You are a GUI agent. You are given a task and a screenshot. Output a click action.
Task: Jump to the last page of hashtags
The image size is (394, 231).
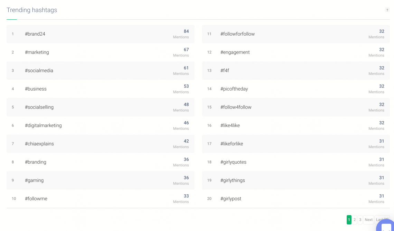381,220
